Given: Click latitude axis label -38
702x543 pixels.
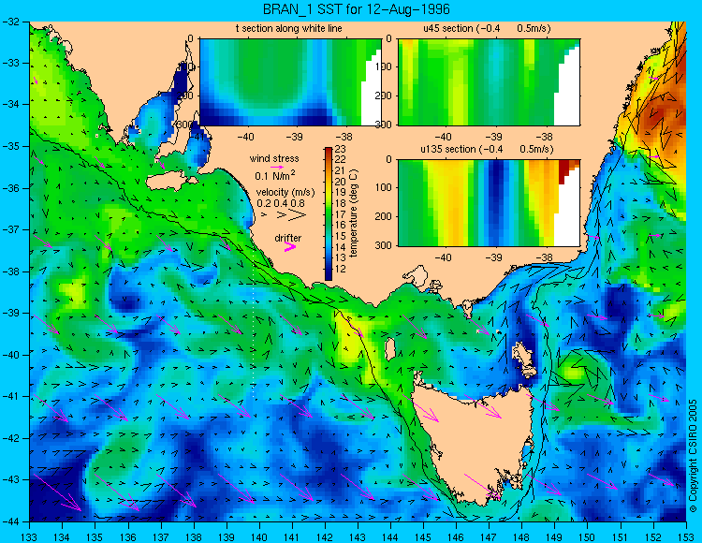Looking at the screenshot, I should [x=10, y=271].
